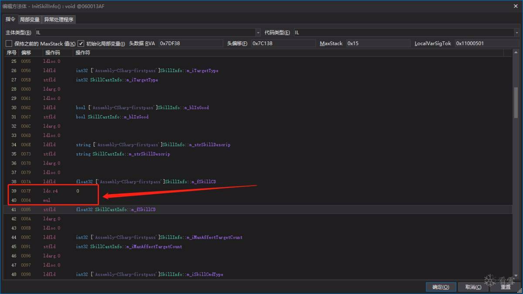Toggle the 保持之前的 MaxStack 值 checkbox
This screenshot has width=523, height=294.
pyautogui.click(x=9, y=44)
